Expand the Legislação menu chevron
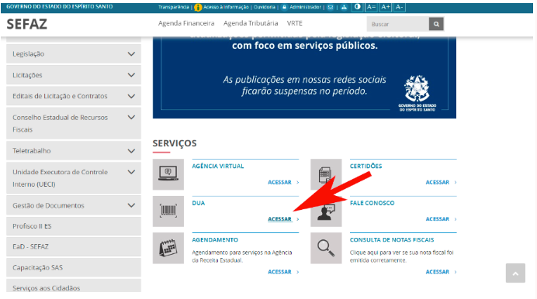 click(x=131, y=54)
